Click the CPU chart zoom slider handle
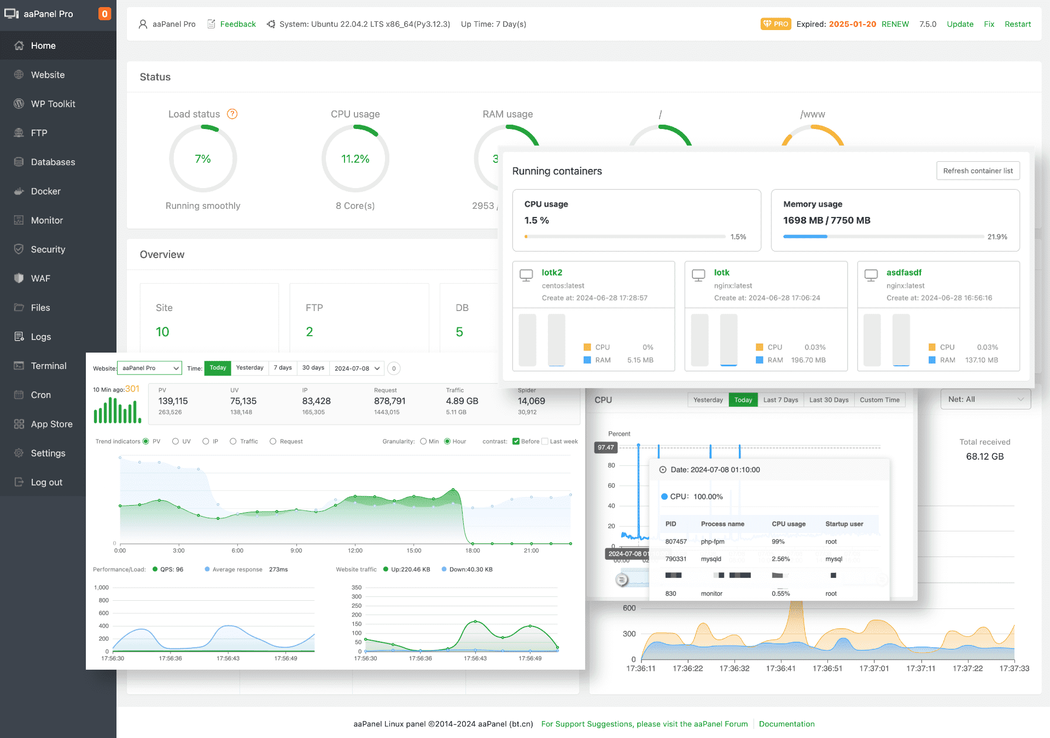The height and width of the screenshot is (738, 1050). point(622,579)
